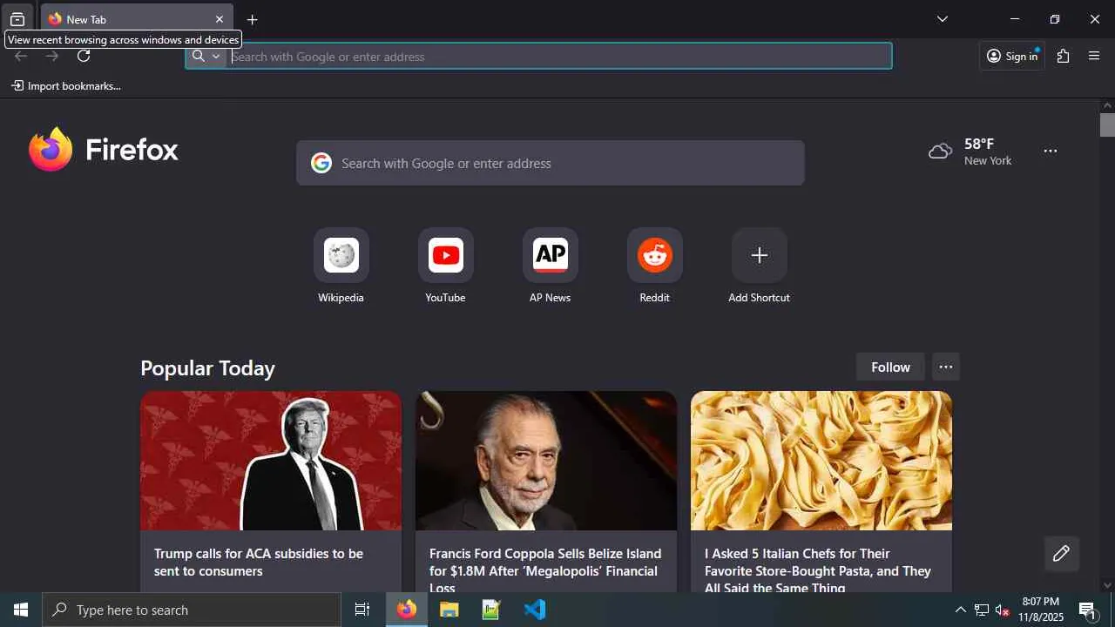This screenshot has width=1115, height=627.
Task: Focus the top address bar field
Action: click(538, 57)
